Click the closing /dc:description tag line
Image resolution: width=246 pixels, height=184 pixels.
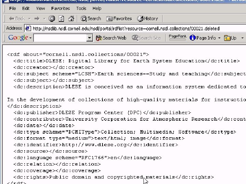click(35, 106)
